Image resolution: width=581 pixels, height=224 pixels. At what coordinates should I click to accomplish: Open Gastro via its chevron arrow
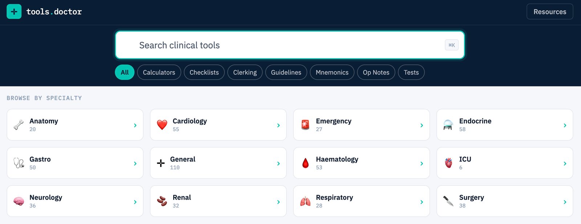point(135,163)
